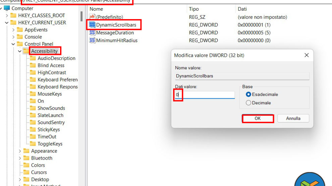
Task: Collapse the Accessibility key
Action: point(20,51)
